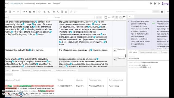Image resolution: width=174 pixels, height=98 pixels.
Task: Click the greyed unlink icon
Action: click(75, 12)
